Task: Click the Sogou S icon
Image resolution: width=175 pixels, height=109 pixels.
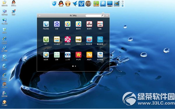Action: (68, 24)
